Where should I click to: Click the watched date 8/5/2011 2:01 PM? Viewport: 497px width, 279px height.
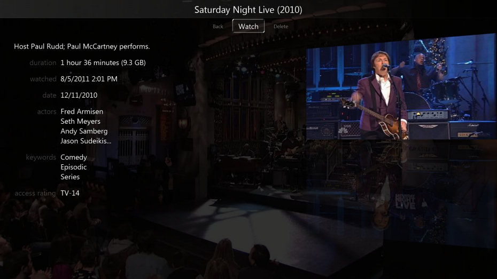click(x=89, y=79)
